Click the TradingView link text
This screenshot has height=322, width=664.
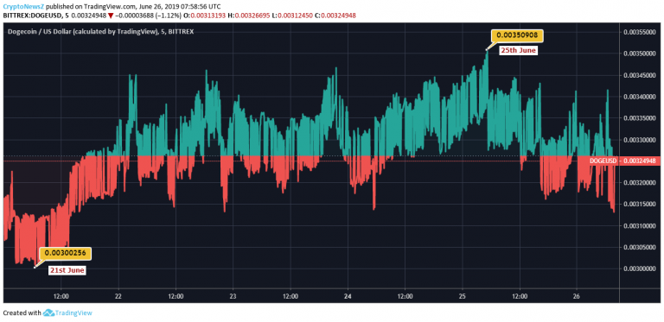coord(73,313)
